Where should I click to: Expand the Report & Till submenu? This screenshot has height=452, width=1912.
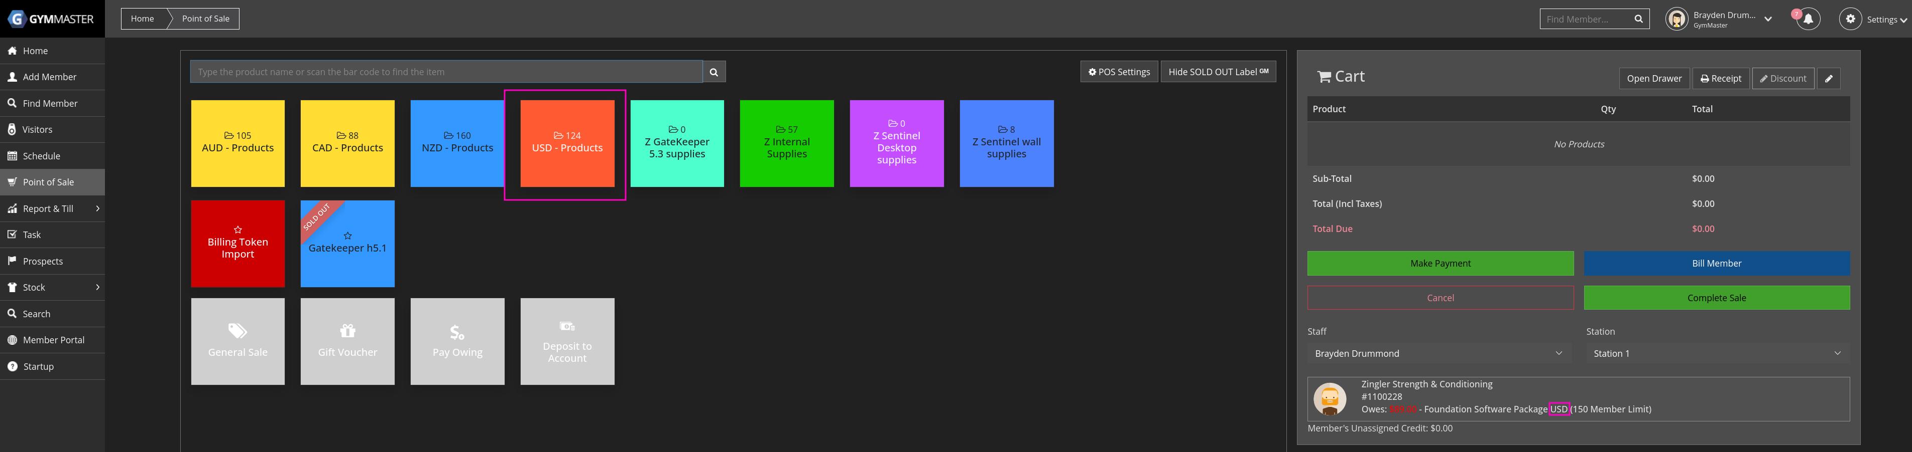tap(52, 209)
